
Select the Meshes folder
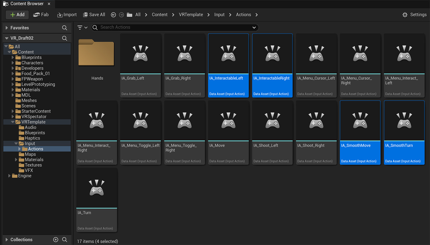pos(29,101)
